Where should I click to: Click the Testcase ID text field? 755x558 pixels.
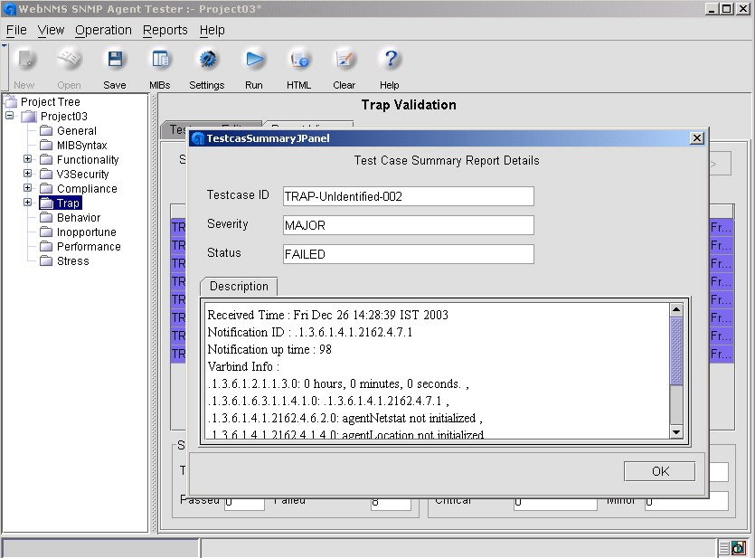(x=408, y=196)
